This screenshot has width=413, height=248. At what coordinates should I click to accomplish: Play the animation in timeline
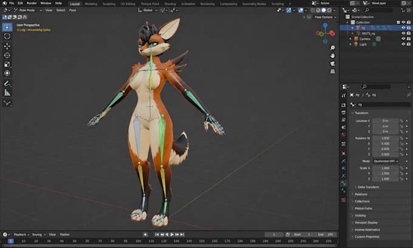tap(172, 234)
